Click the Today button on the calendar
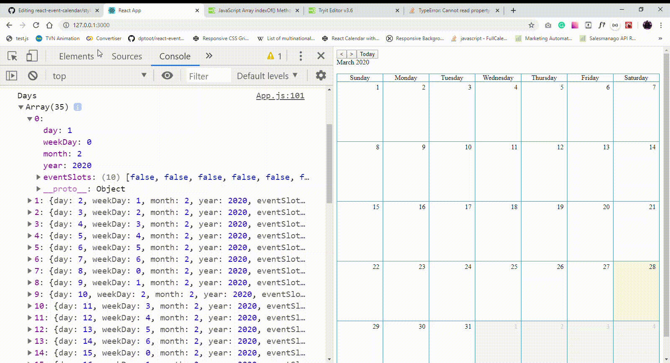The image size is (670, 363). tap(367, 54)
